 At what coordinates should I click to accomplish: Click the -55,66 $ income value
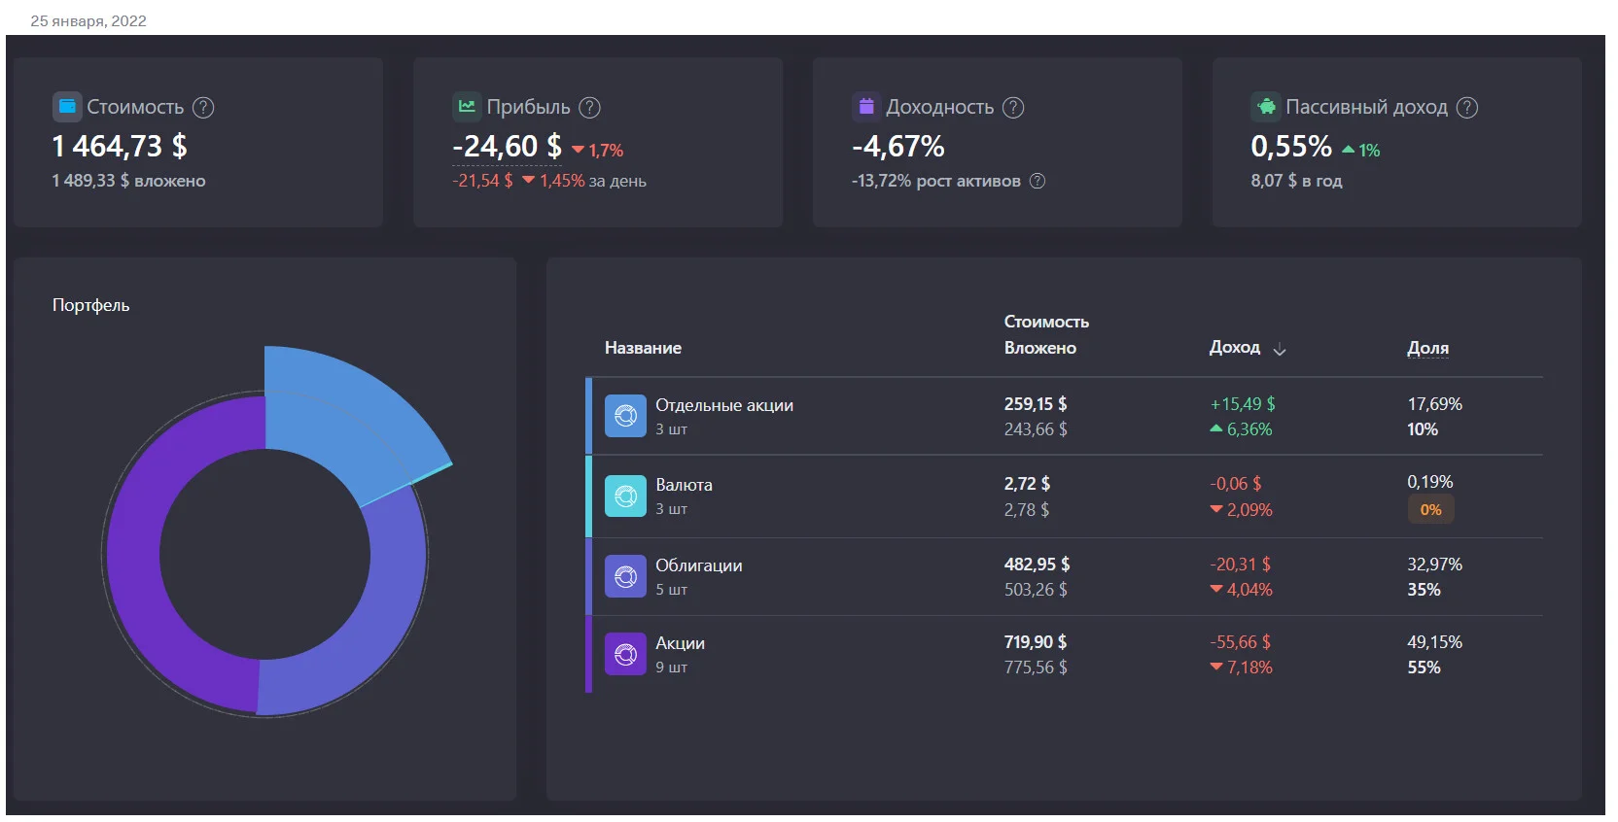[x=1240, y=641]
